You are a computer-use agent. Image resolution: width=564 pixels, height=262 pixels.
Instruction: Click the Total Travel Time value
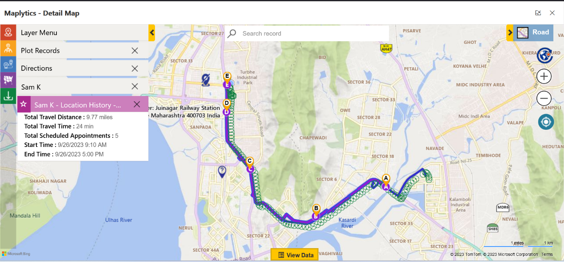pos(85,126)
